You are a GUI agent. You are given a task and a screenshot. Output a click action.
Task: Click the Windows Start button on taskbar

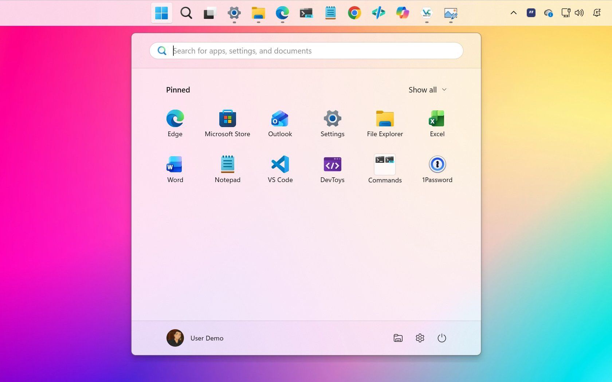161,13
